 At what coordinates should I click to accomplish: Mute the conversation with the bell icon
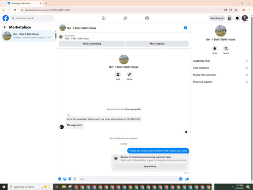(x=215, y=49)
